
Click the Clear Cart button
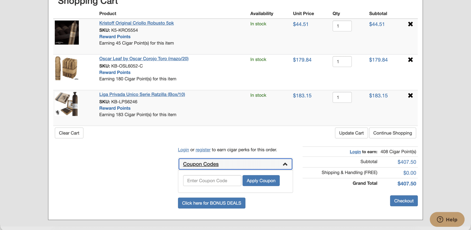pyautogui.click(x=69, y=133)
